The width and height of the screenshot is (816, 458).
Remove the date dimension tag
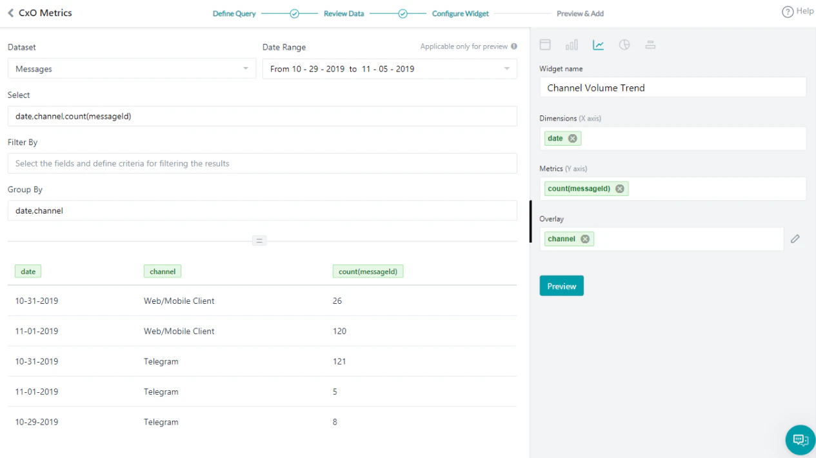tap(572, 138)
